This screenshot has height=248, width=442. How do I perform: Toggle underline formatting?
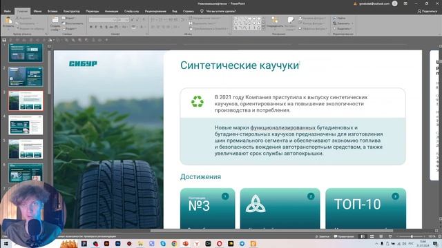pyautogui.click(x=101, y=27)
